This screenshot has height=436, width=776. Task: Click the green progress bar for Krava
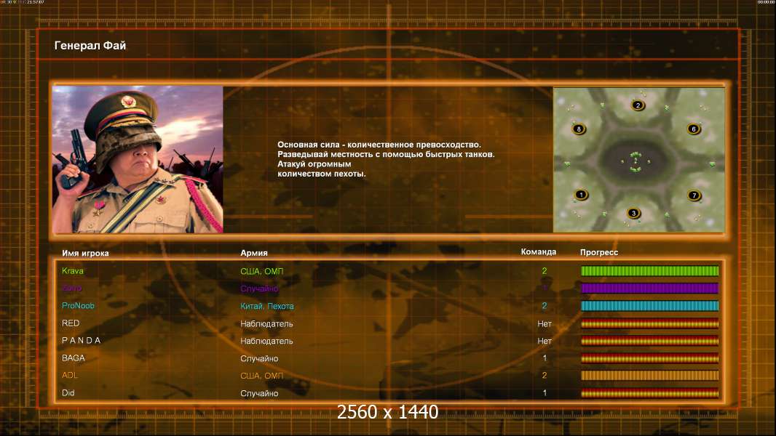[x=649, y=270]
